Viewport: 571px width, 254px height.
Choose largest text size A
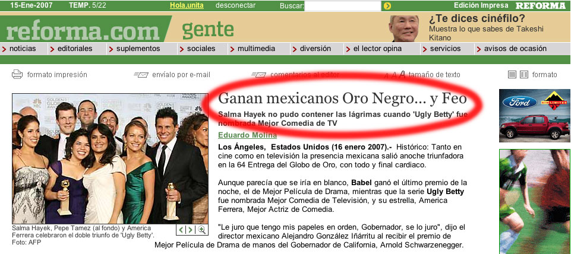coord(402,74)
